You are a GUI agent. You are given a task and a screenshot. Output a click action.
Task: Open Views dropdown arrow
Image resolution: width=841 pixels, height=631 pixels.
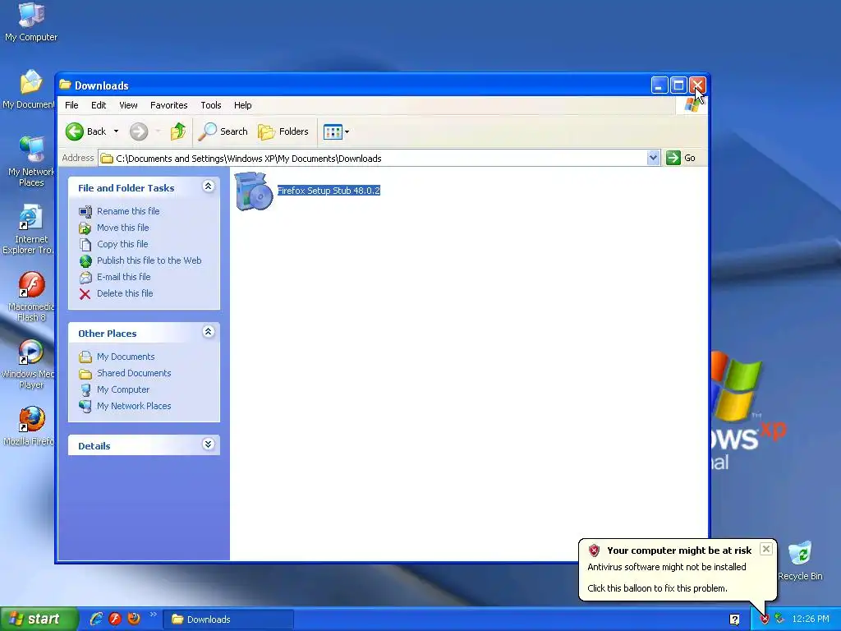pyautogui.click(x=347, y=131)
